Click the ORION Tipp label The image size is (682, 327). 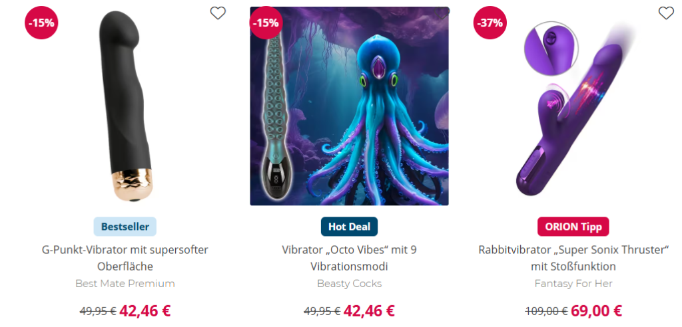click(x=573, y=226)
